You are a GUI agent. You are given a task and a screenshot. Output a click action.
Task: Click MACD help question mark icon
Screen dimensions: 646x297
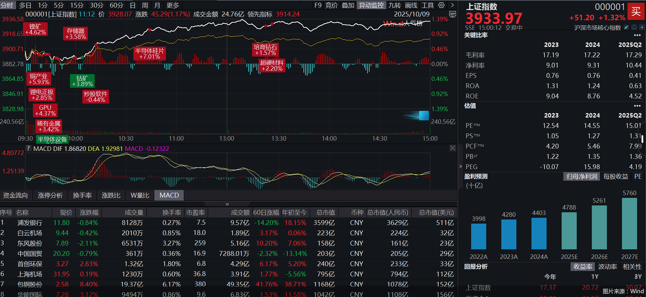point(28,148)
